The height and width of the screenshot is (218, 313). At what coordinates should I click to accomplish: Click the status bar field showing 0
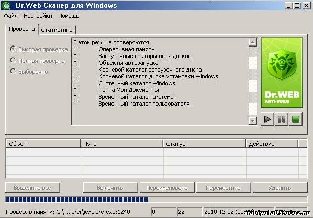point(164,212)
